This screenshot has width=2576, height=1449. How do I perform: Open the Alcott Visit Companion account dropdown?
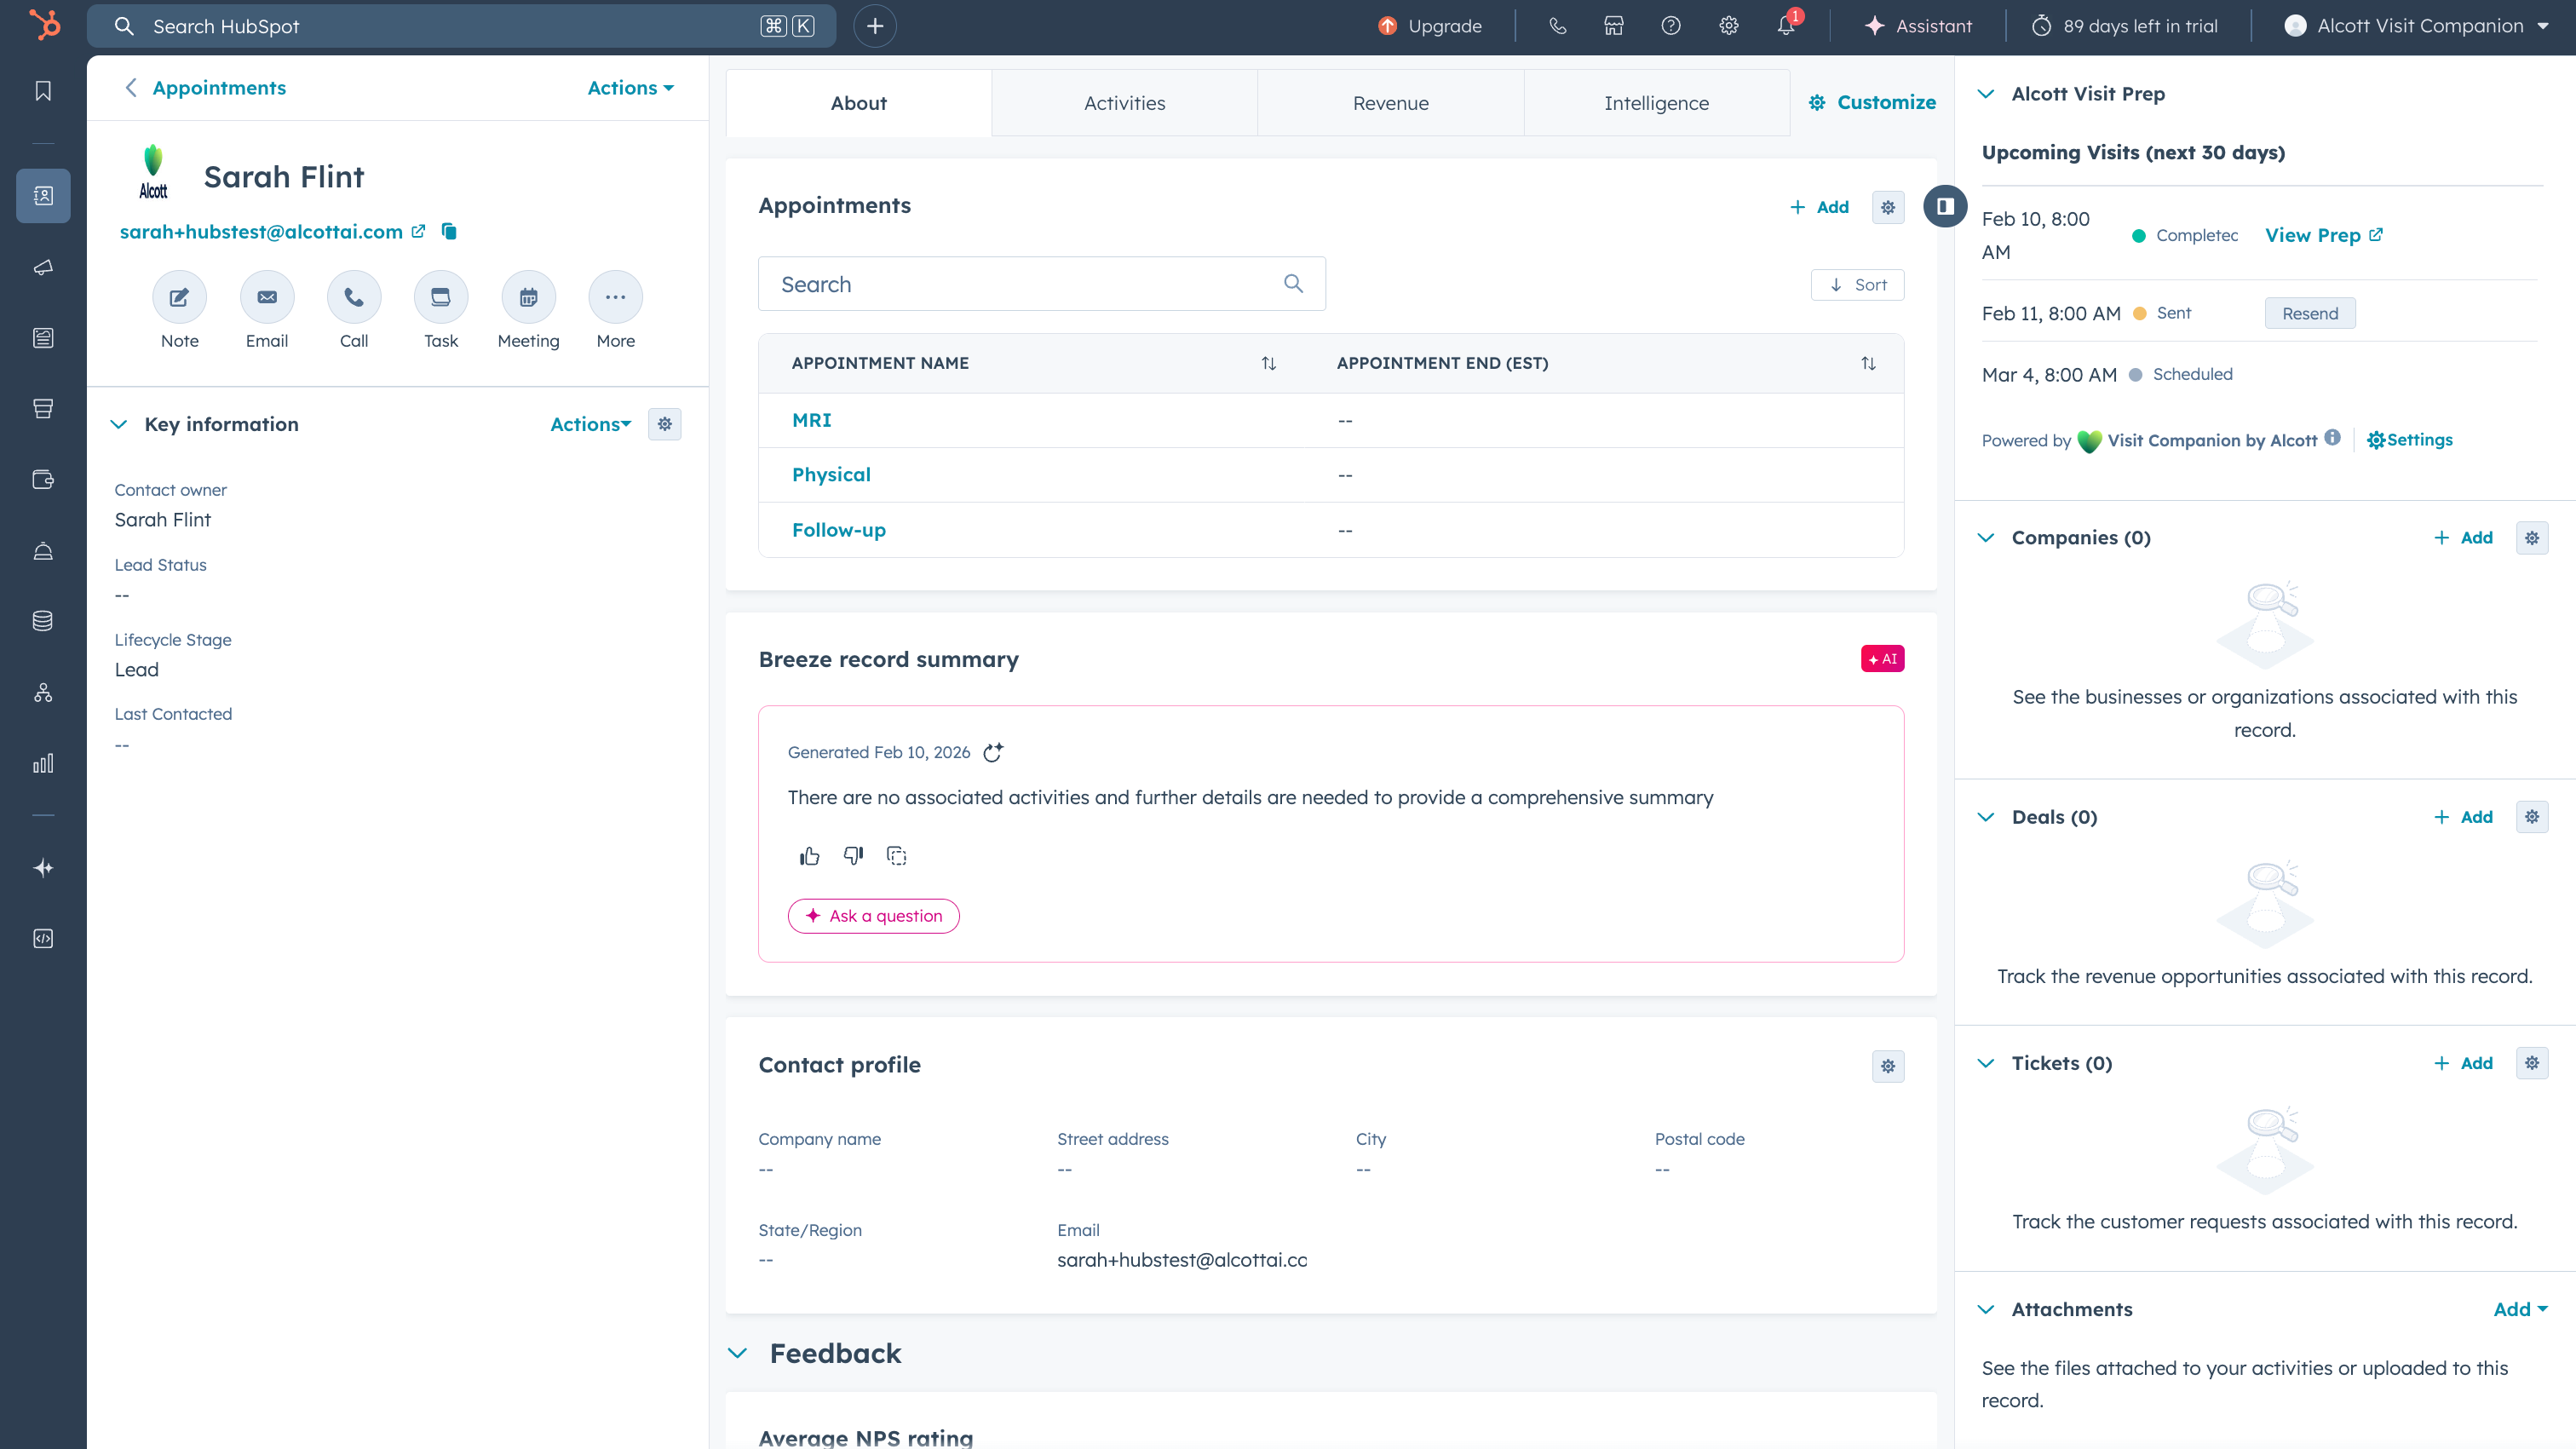tap(2418, 26)
